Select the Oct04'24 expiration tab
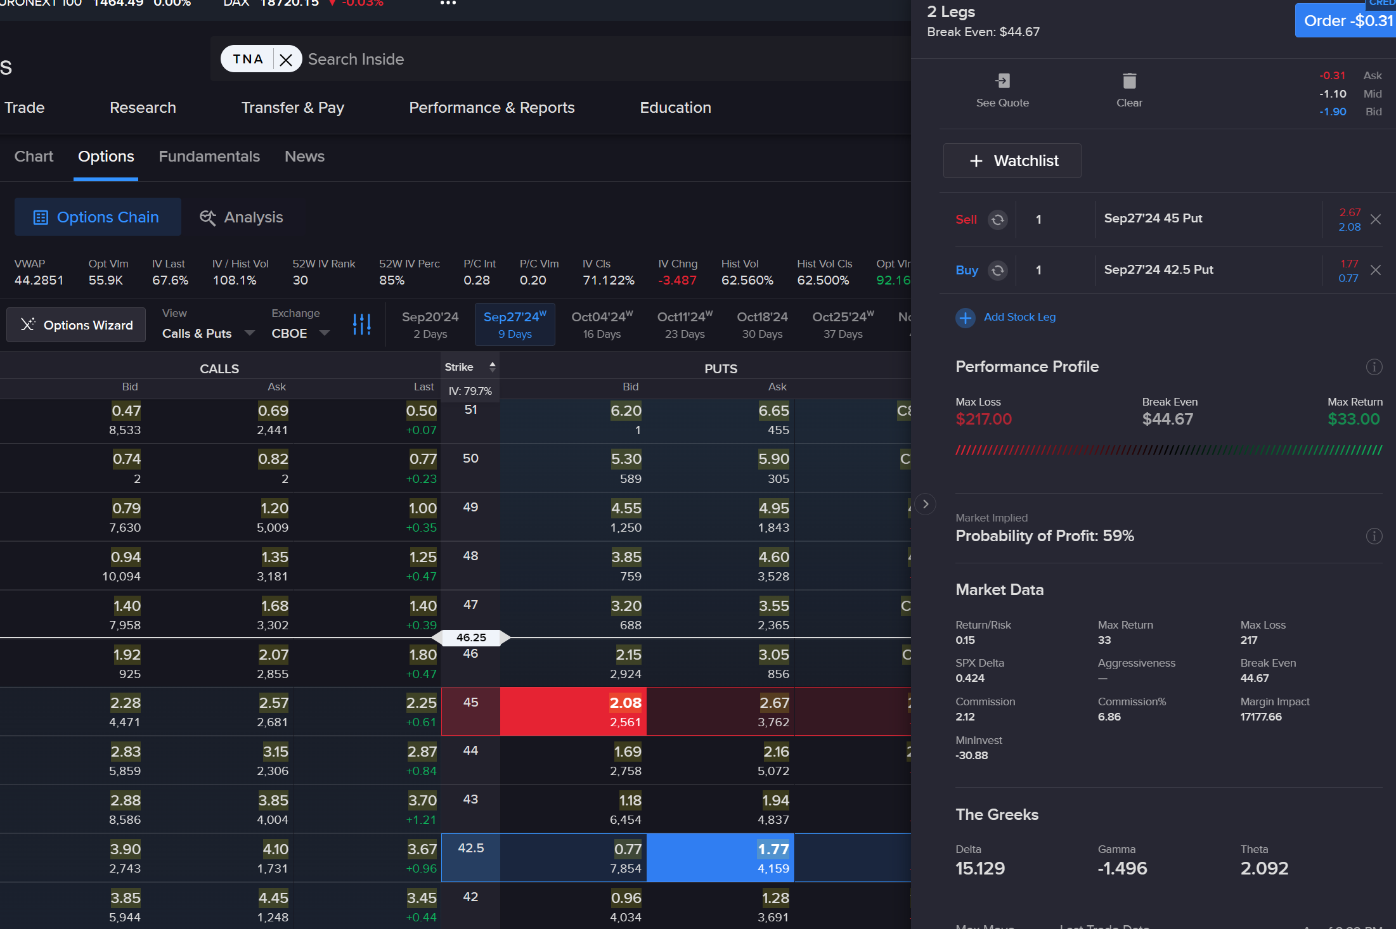 [602, 324]
